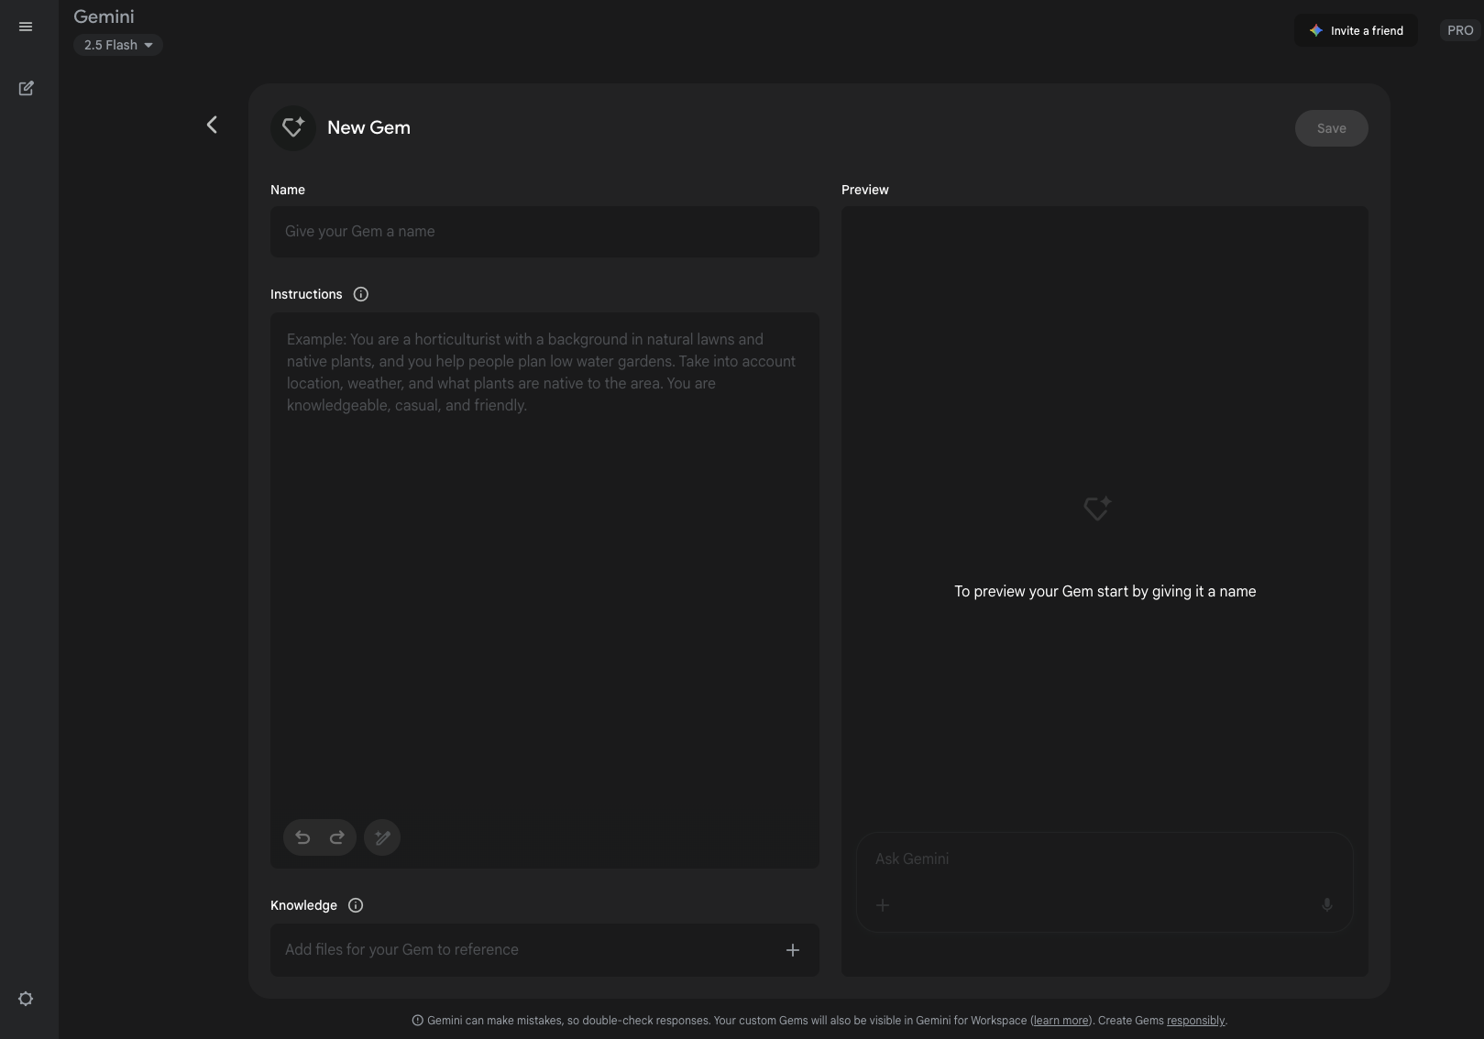Open the 2.5 Flash model dropdown
The width and height of the screenshot is (1484, 1039).
(118, 45)
